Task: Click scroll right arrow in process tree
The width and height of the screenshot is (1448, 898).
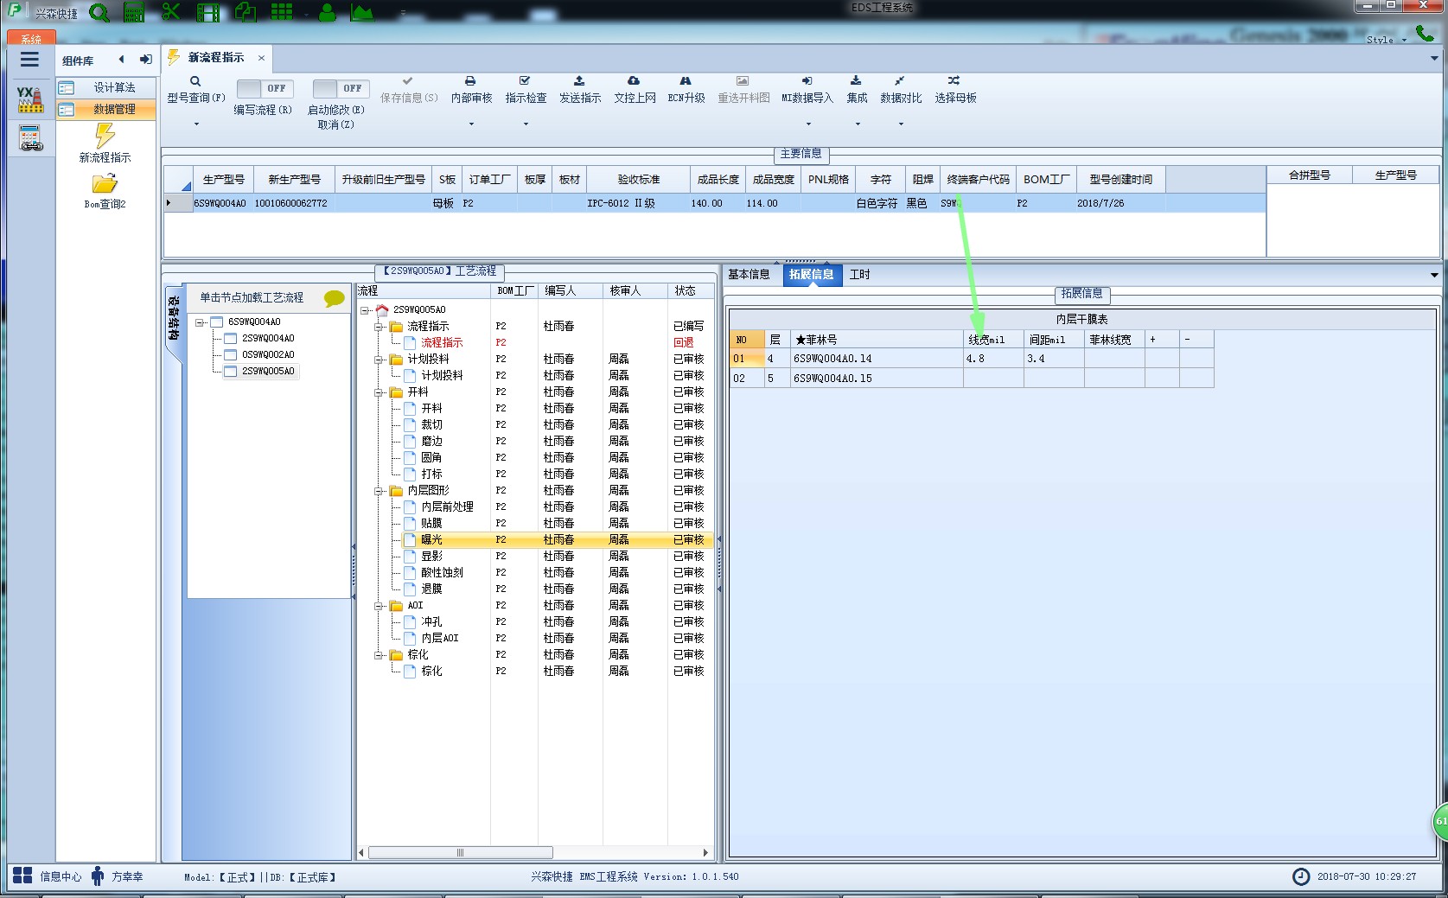Action: 706,853
